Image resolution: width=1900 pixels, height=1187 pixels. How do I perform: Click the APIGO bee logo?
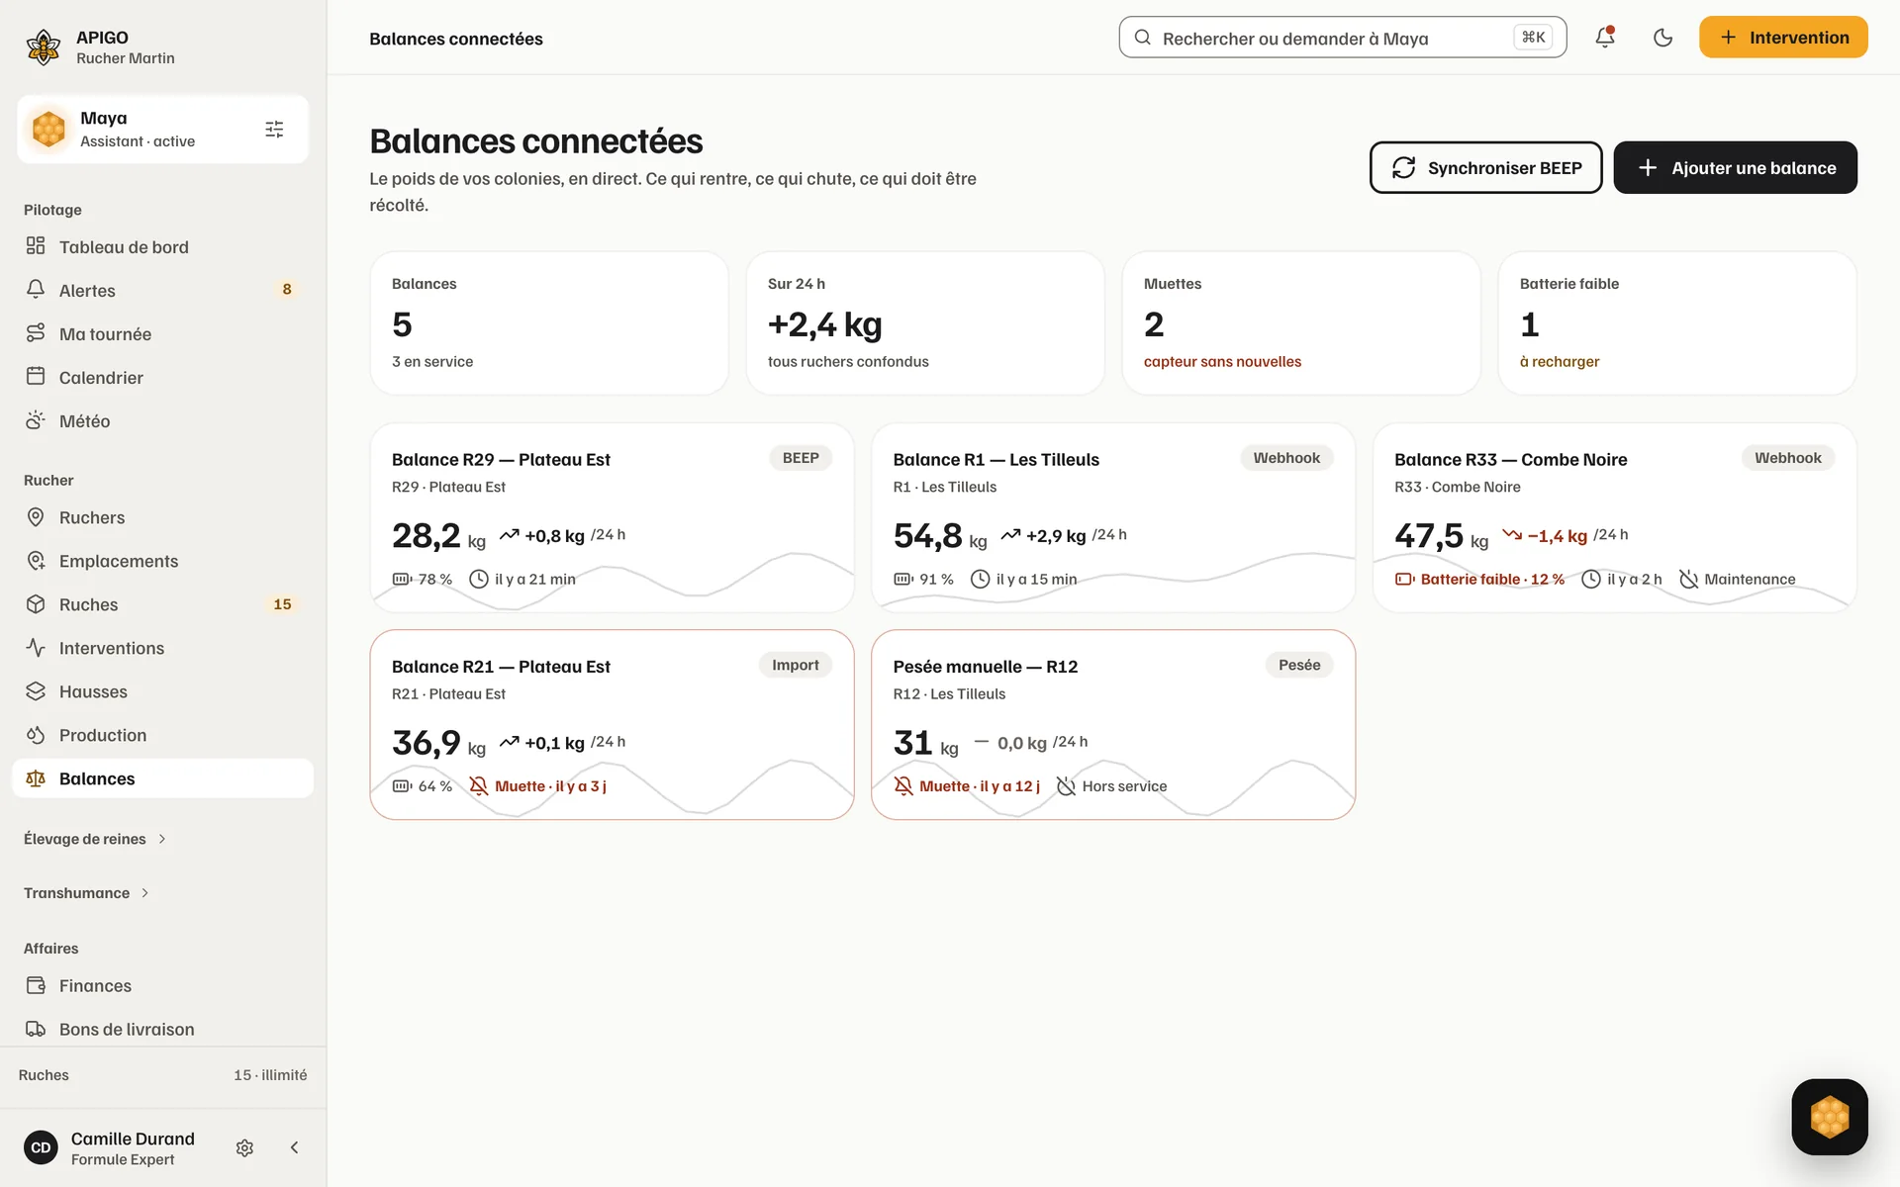point(43,46)
